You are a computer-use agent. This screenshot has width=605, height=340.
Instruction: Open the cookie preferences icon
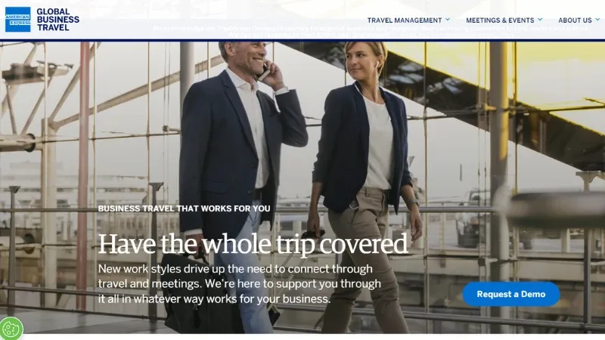point(11,329)
